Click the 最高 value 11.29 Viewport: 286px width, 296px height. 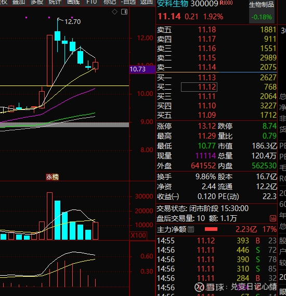(x=206, y=136)
